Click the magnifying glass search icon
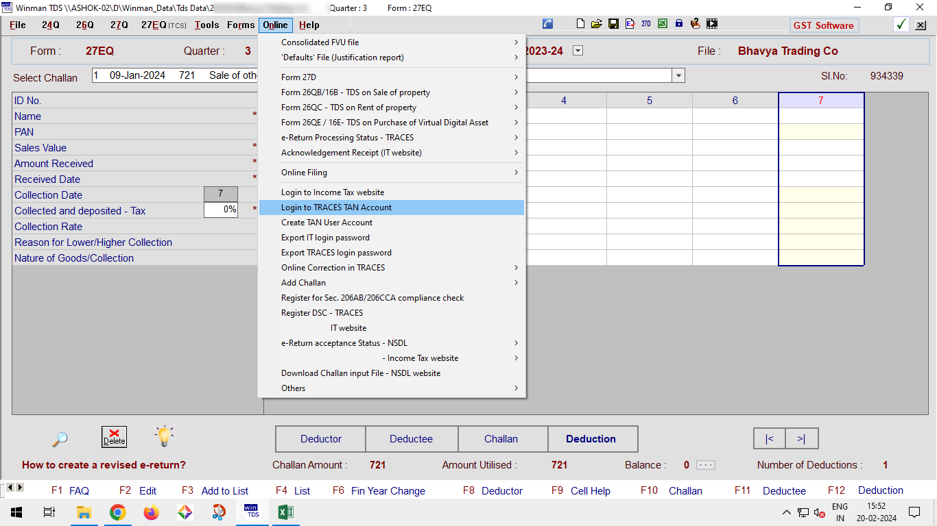The height and width of the screenshot is (526, 937). (x=60, y=439)
